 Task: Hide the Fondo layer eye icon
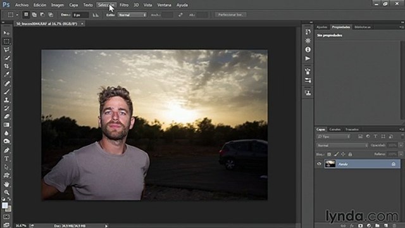click(319, 164)
